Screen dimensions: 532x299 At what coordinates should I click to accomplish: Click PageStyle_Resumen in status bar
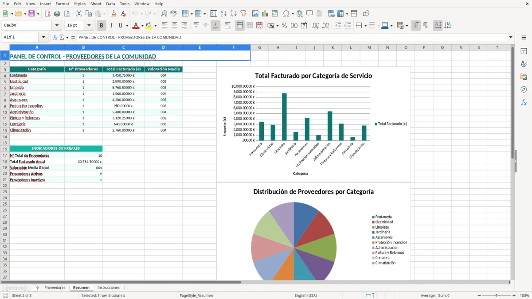(196, 295)
